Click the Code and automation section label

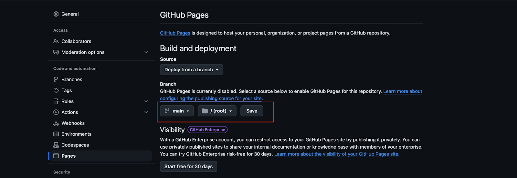pos(75,68)
